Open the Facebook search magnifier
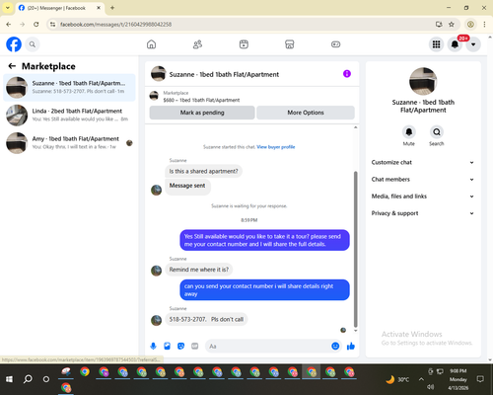Viewport: 493px width, 395px height. (x=33, y=44)
